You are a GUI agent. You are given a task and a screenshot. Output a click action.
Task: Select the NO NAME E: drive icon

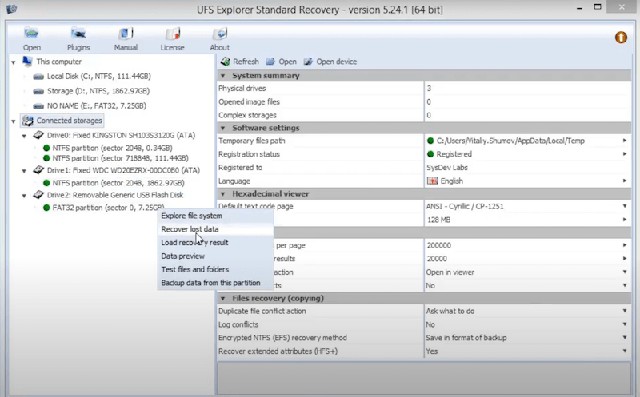(x=38, y=106)
